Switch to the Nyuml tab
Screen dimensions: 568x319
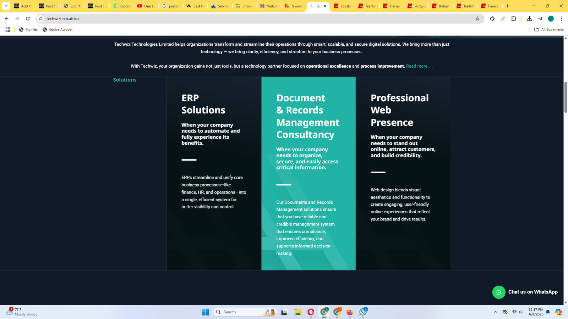click(294, 6)
